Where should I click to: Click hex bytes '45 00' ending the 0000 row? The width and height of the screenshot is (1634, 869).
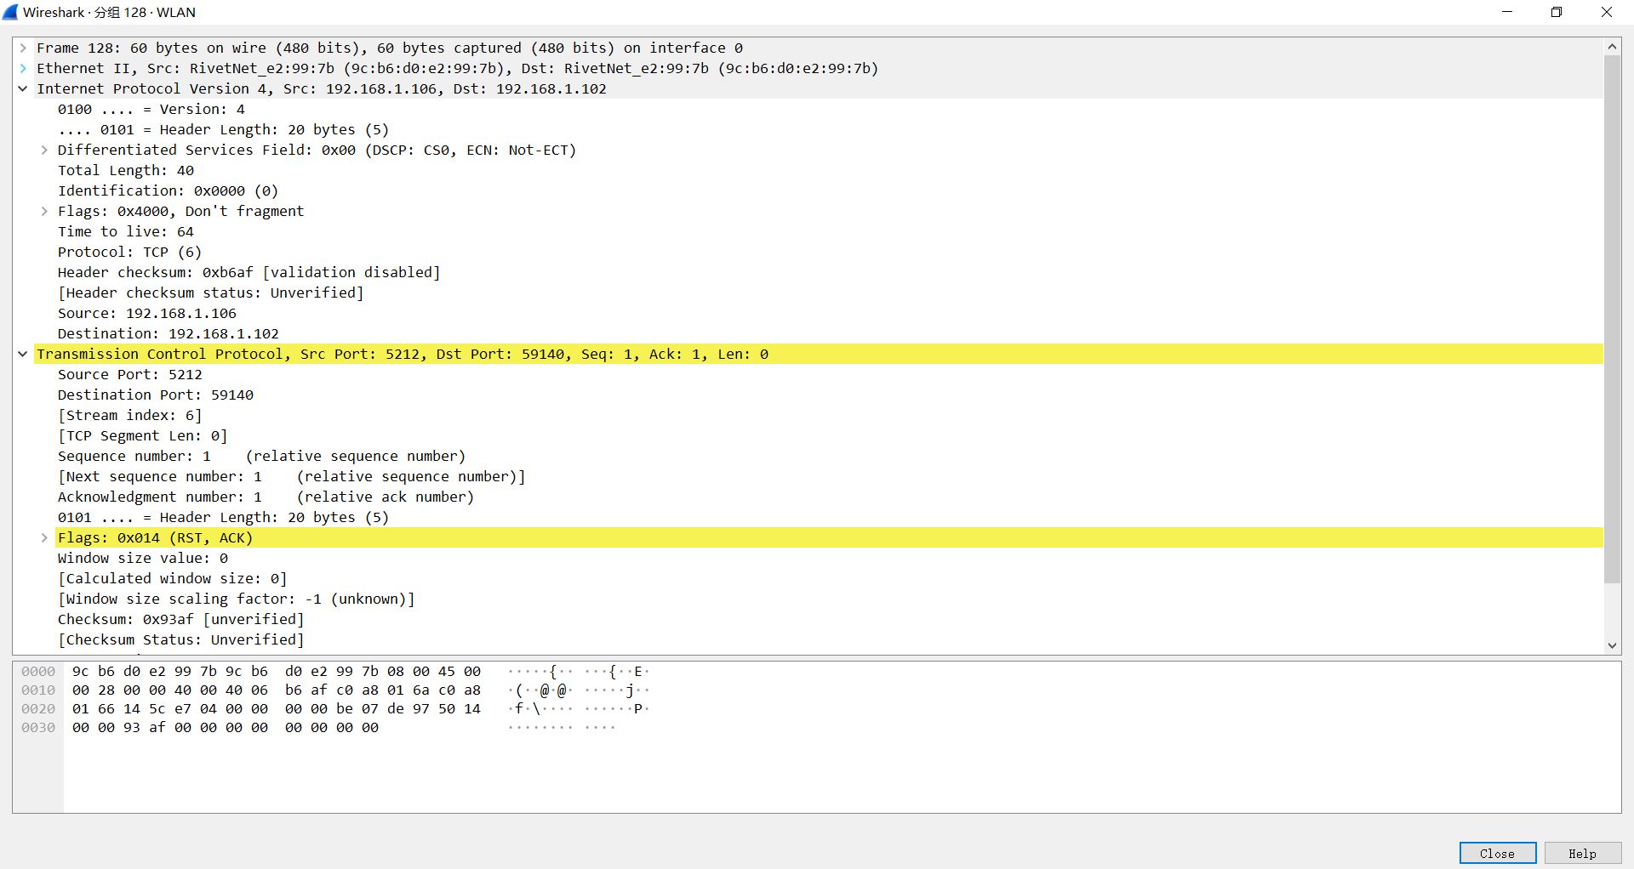coord(460,672)
